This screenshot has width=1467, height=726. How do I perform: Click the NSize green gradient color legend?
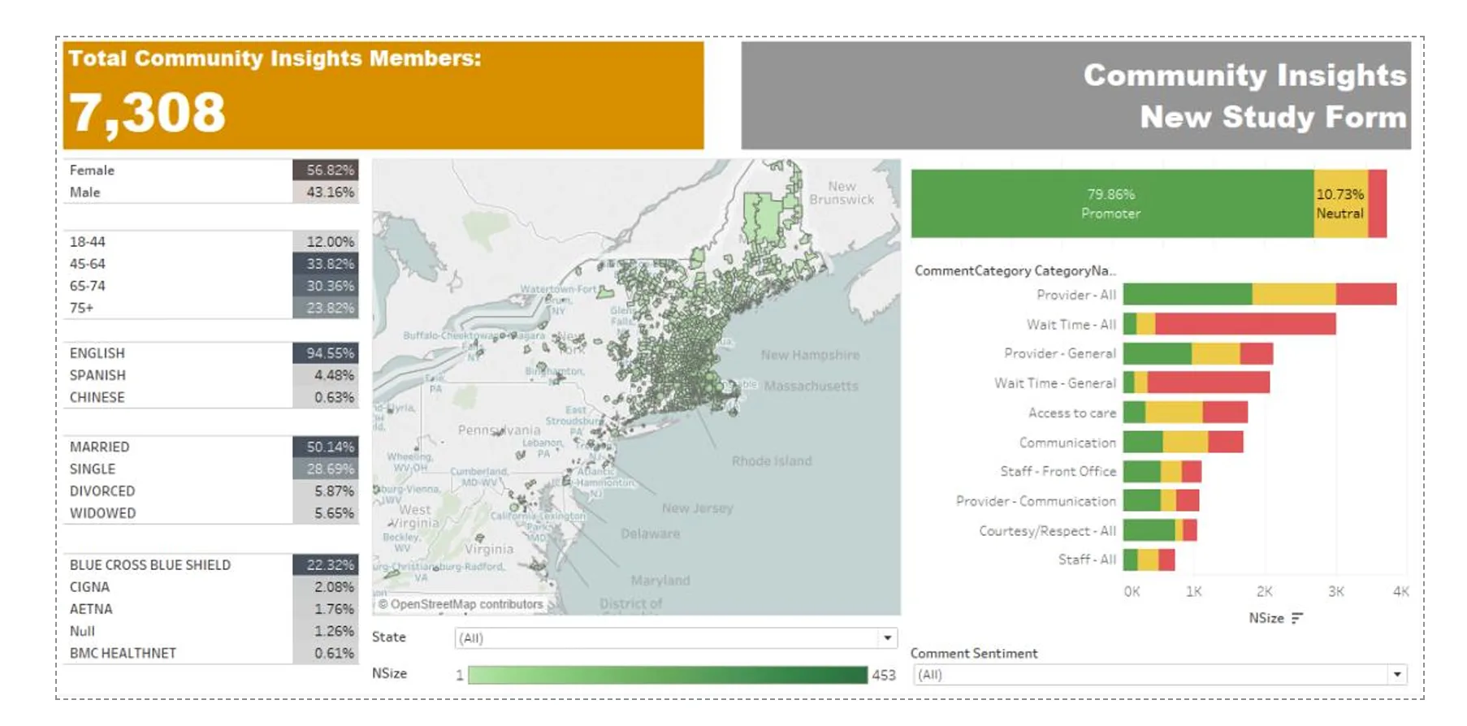(667, 674)
